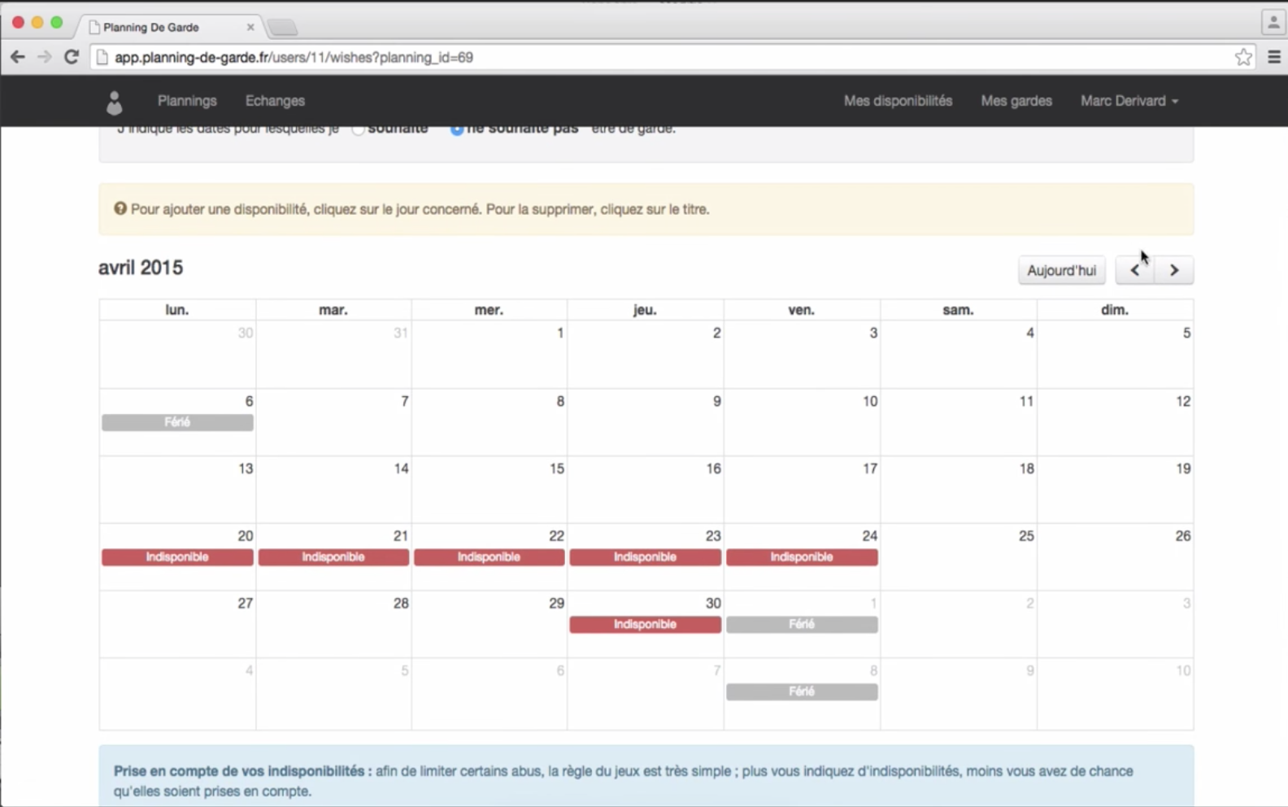Select the "ne souhaite pas" radio option

coord(457,129)
